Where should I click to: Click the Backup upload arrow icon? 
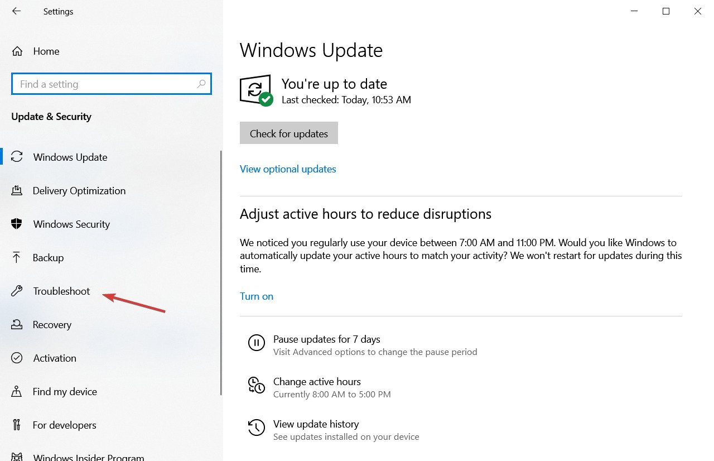16,257
